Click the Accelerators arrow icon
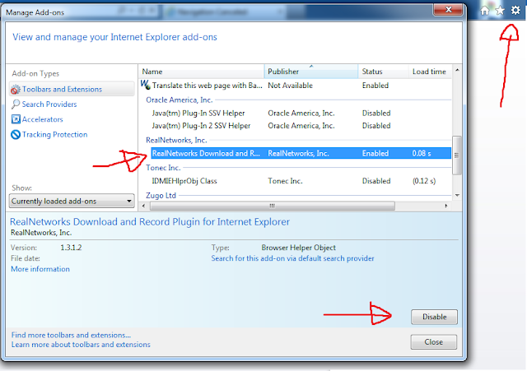The width and height of the screenshot is (527, 371). (x=16, y=119)
